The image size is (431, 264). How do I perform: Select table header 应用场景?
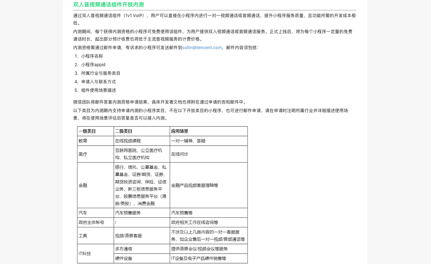(209, 131)
